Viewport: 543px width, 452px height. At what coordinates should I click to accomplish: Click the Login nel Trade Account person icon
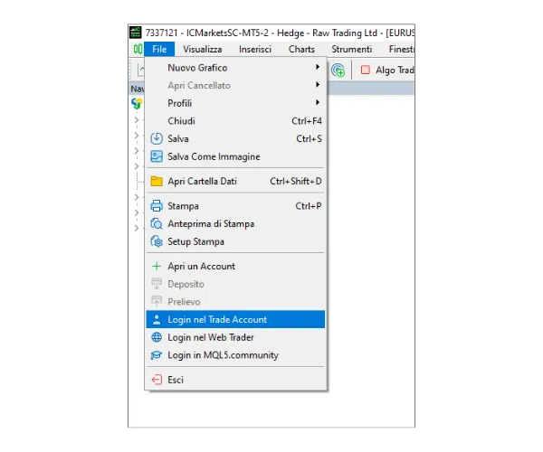click(x=157, y=319)
